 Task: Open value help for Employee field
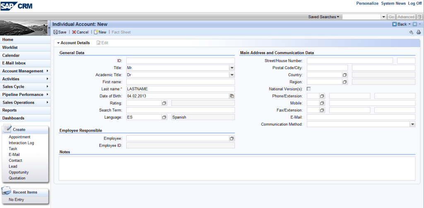(232, 138)
